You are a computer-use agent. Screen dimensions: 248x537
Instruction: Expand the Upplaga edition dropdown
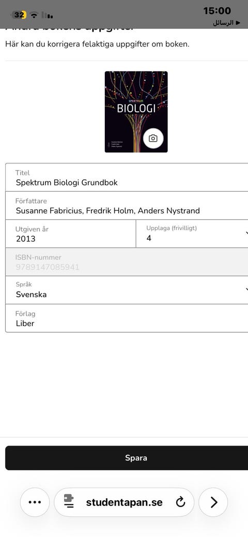pyautogui.click(x=192, y=234)
